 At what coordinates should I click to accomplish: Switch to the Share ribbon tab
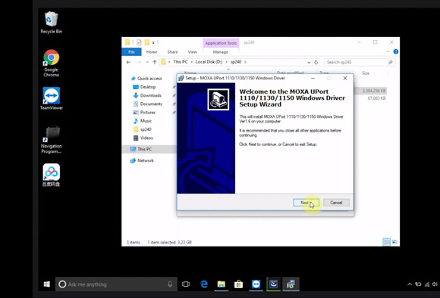tap(172, 51)
